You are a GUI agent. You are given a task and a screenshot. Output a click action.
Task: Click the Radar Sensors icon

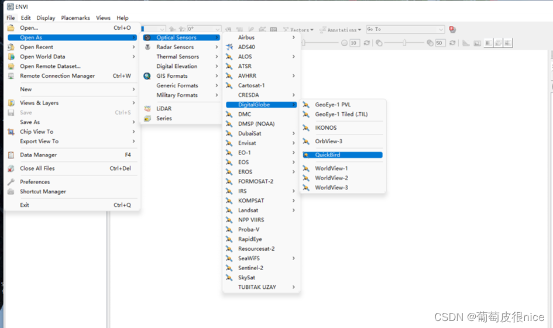147,47
